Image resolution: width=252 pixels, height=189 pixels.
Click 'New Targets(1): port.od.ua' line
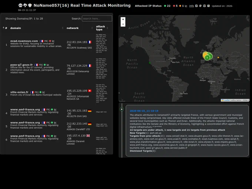point(145,133)
